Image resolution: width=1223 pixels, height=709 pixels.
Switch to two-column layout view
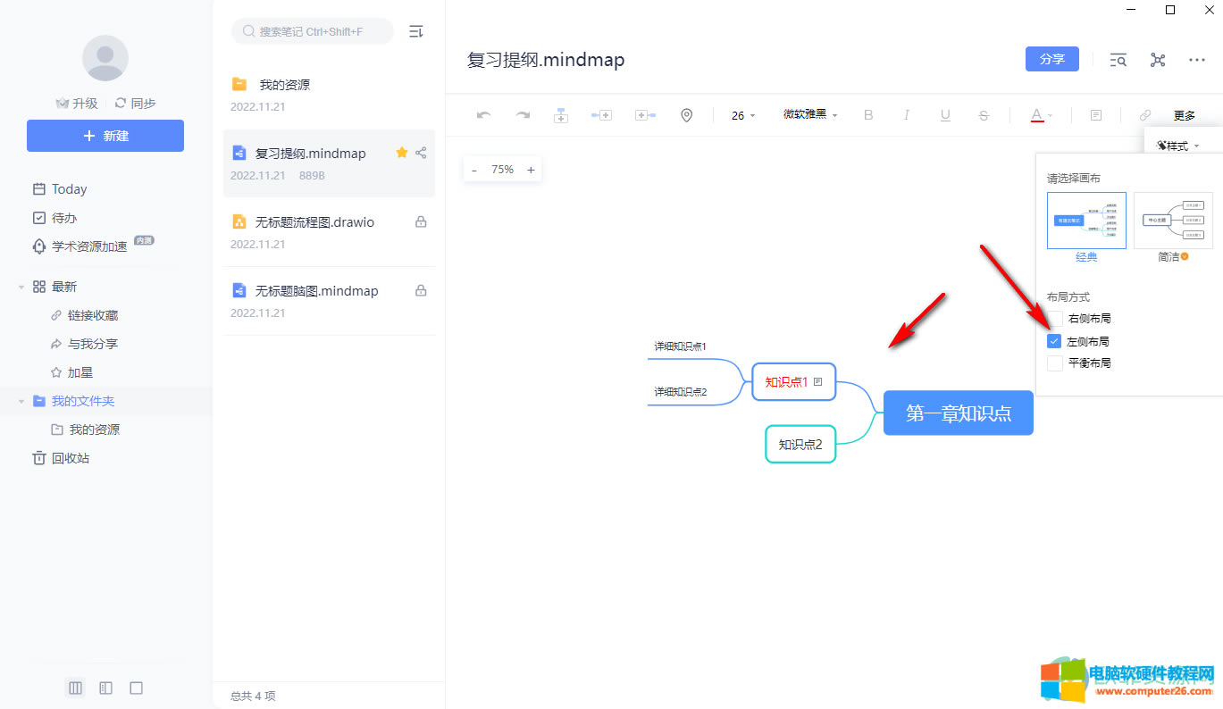105,688
